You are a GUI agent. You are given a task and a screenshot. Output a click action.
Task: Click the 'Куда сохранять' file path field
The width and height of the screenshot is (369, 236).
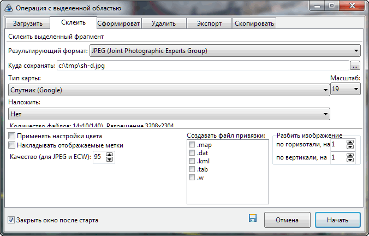point(202,66)
